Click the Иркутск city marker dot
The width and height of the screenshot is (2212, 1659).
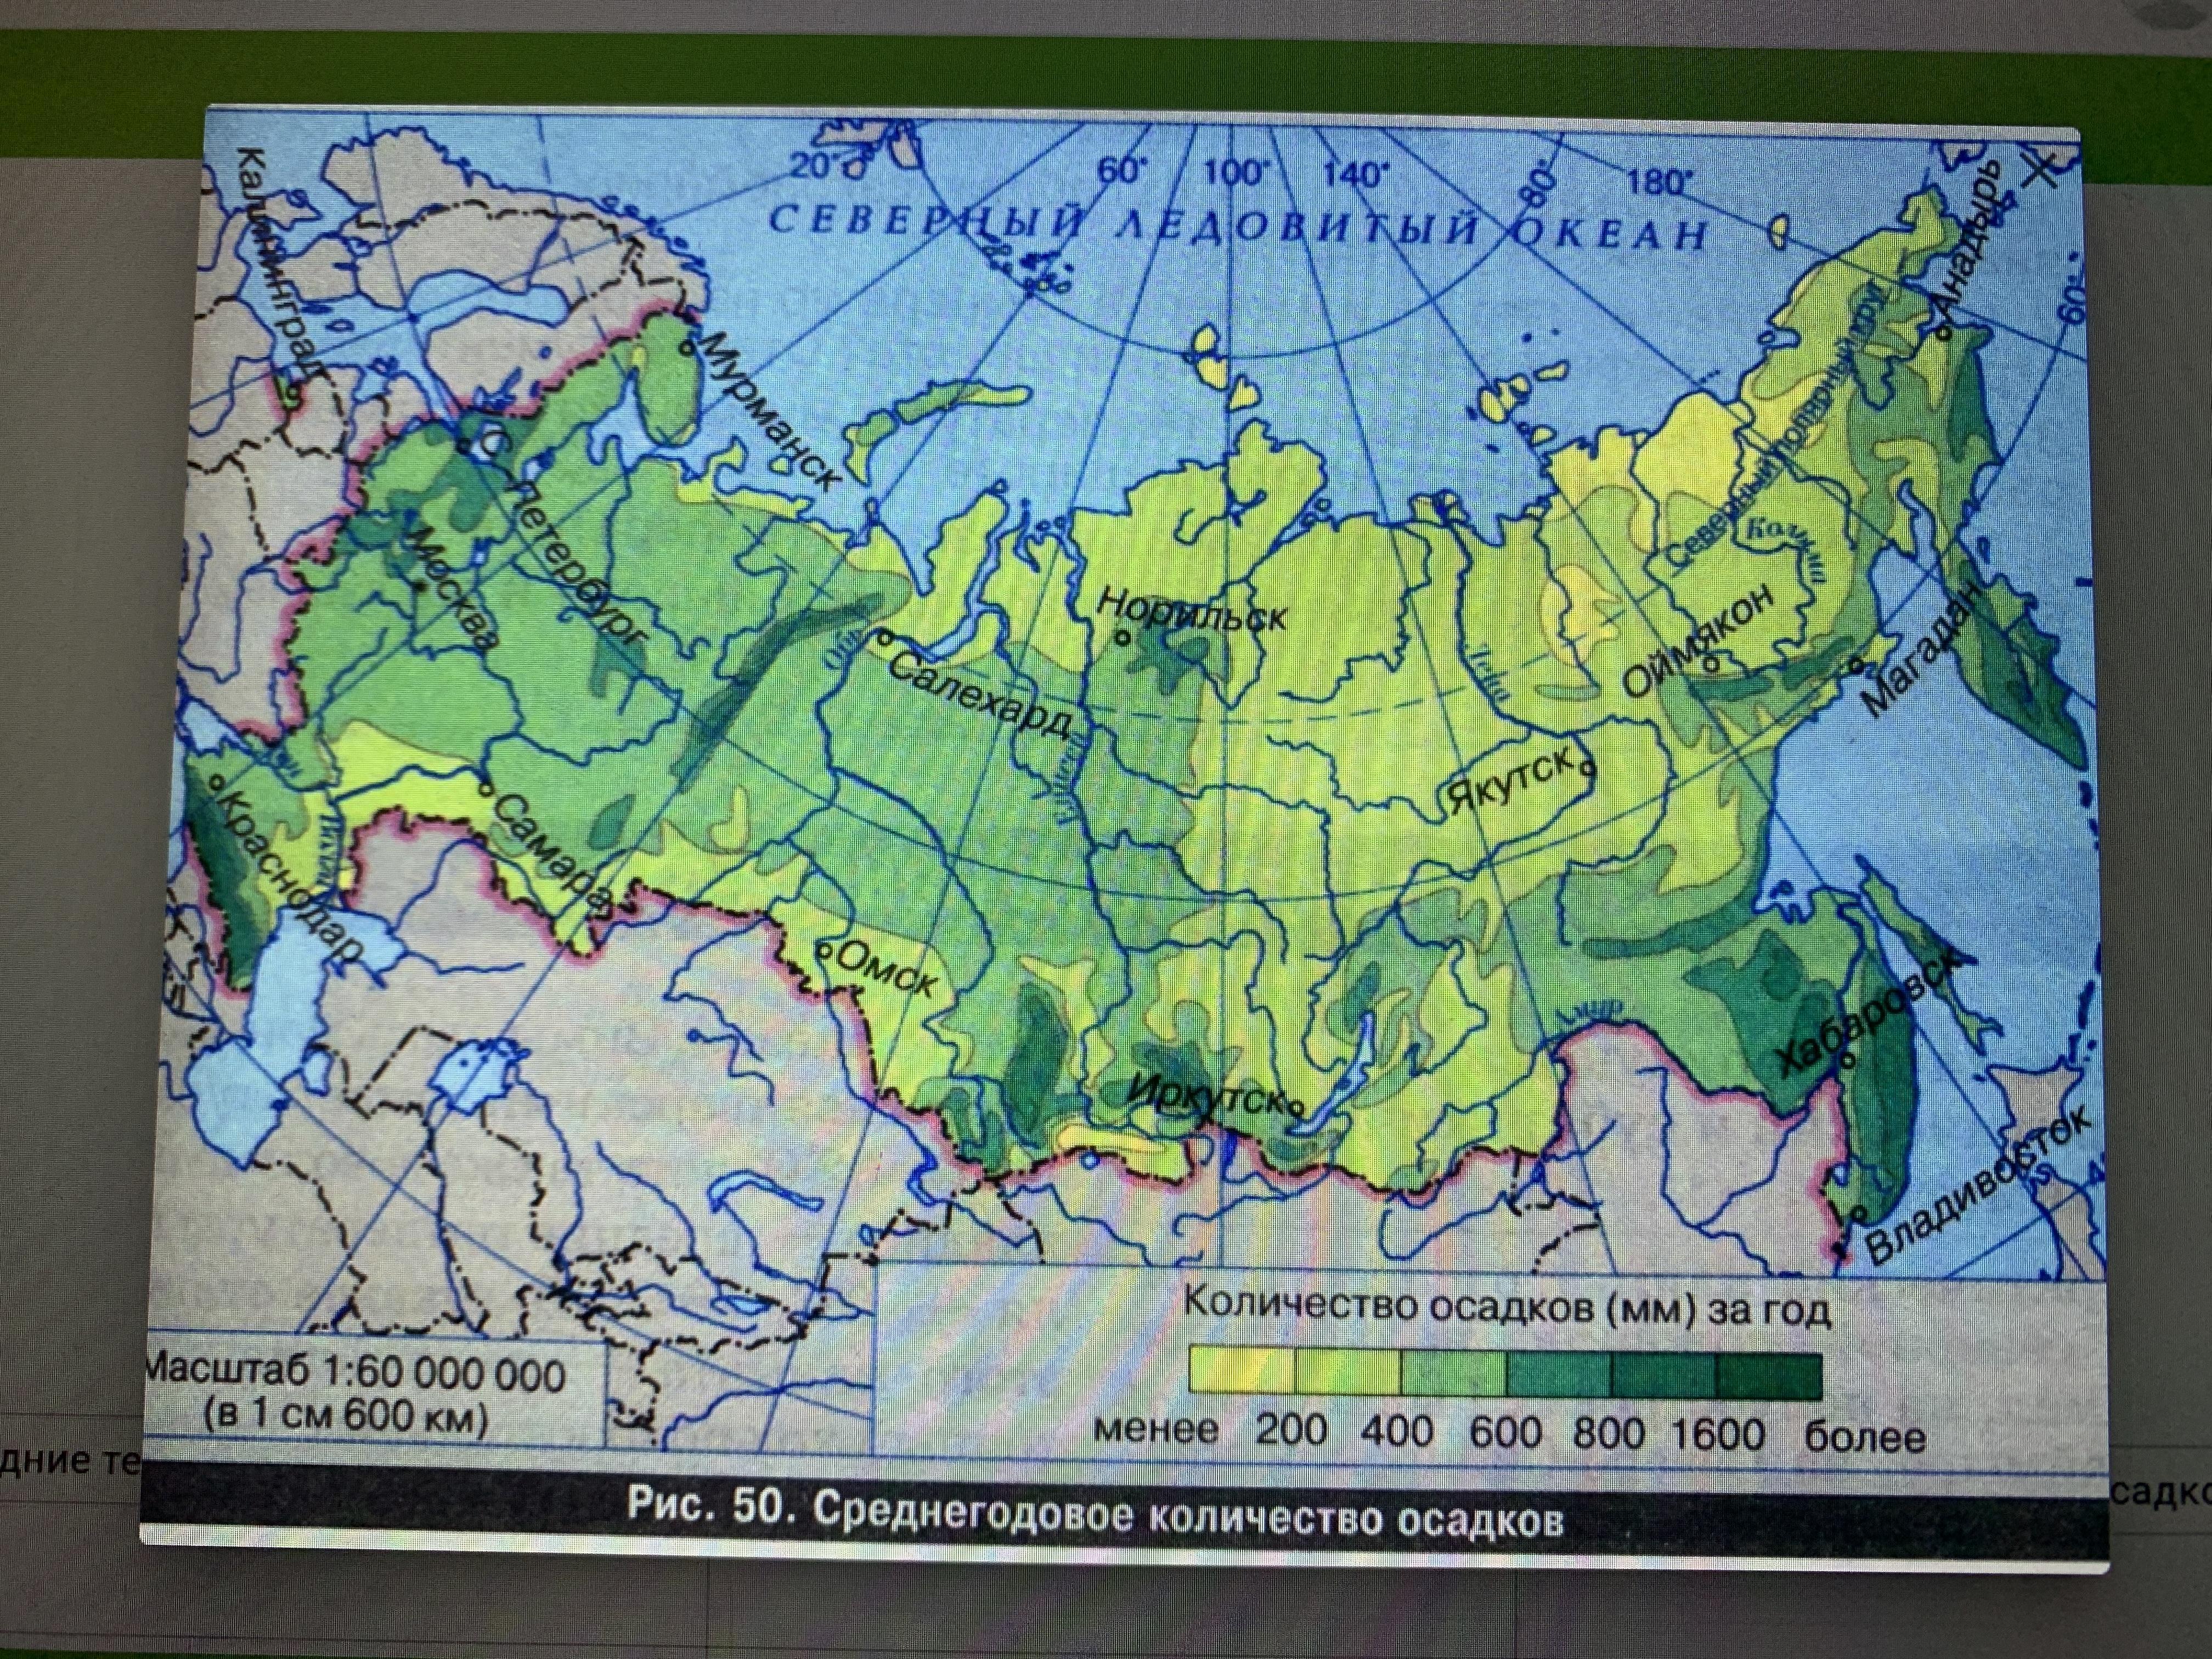(1297, 1107)
